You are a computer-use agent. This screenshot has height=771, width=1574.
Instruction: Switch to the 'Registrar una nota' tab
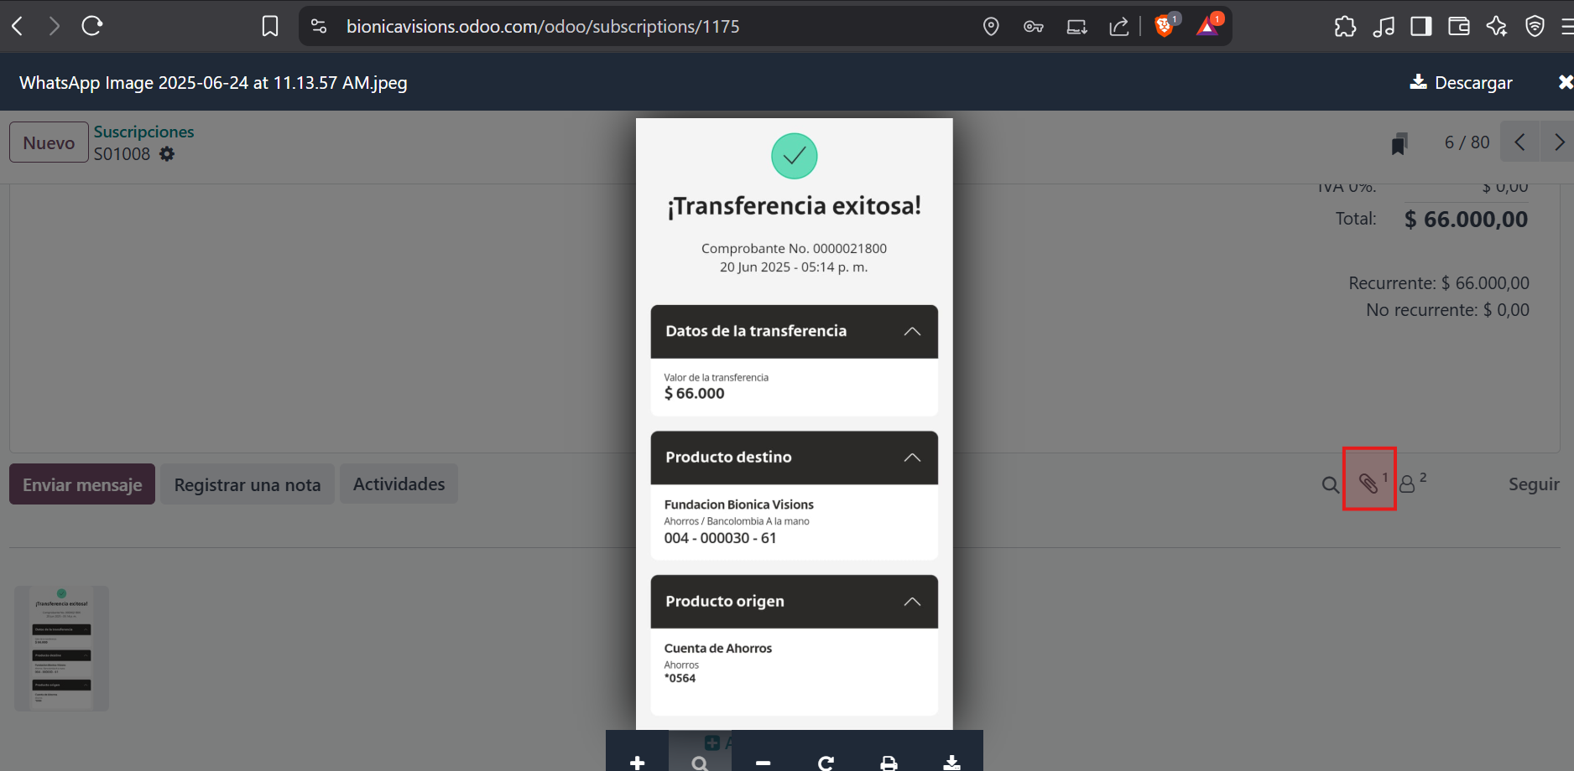(x=248, y=484)
